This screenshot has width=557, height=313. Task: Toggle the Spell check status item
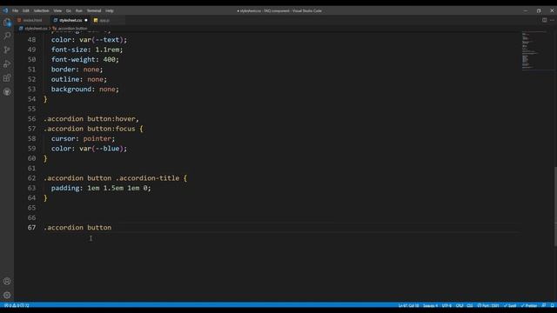510,305
